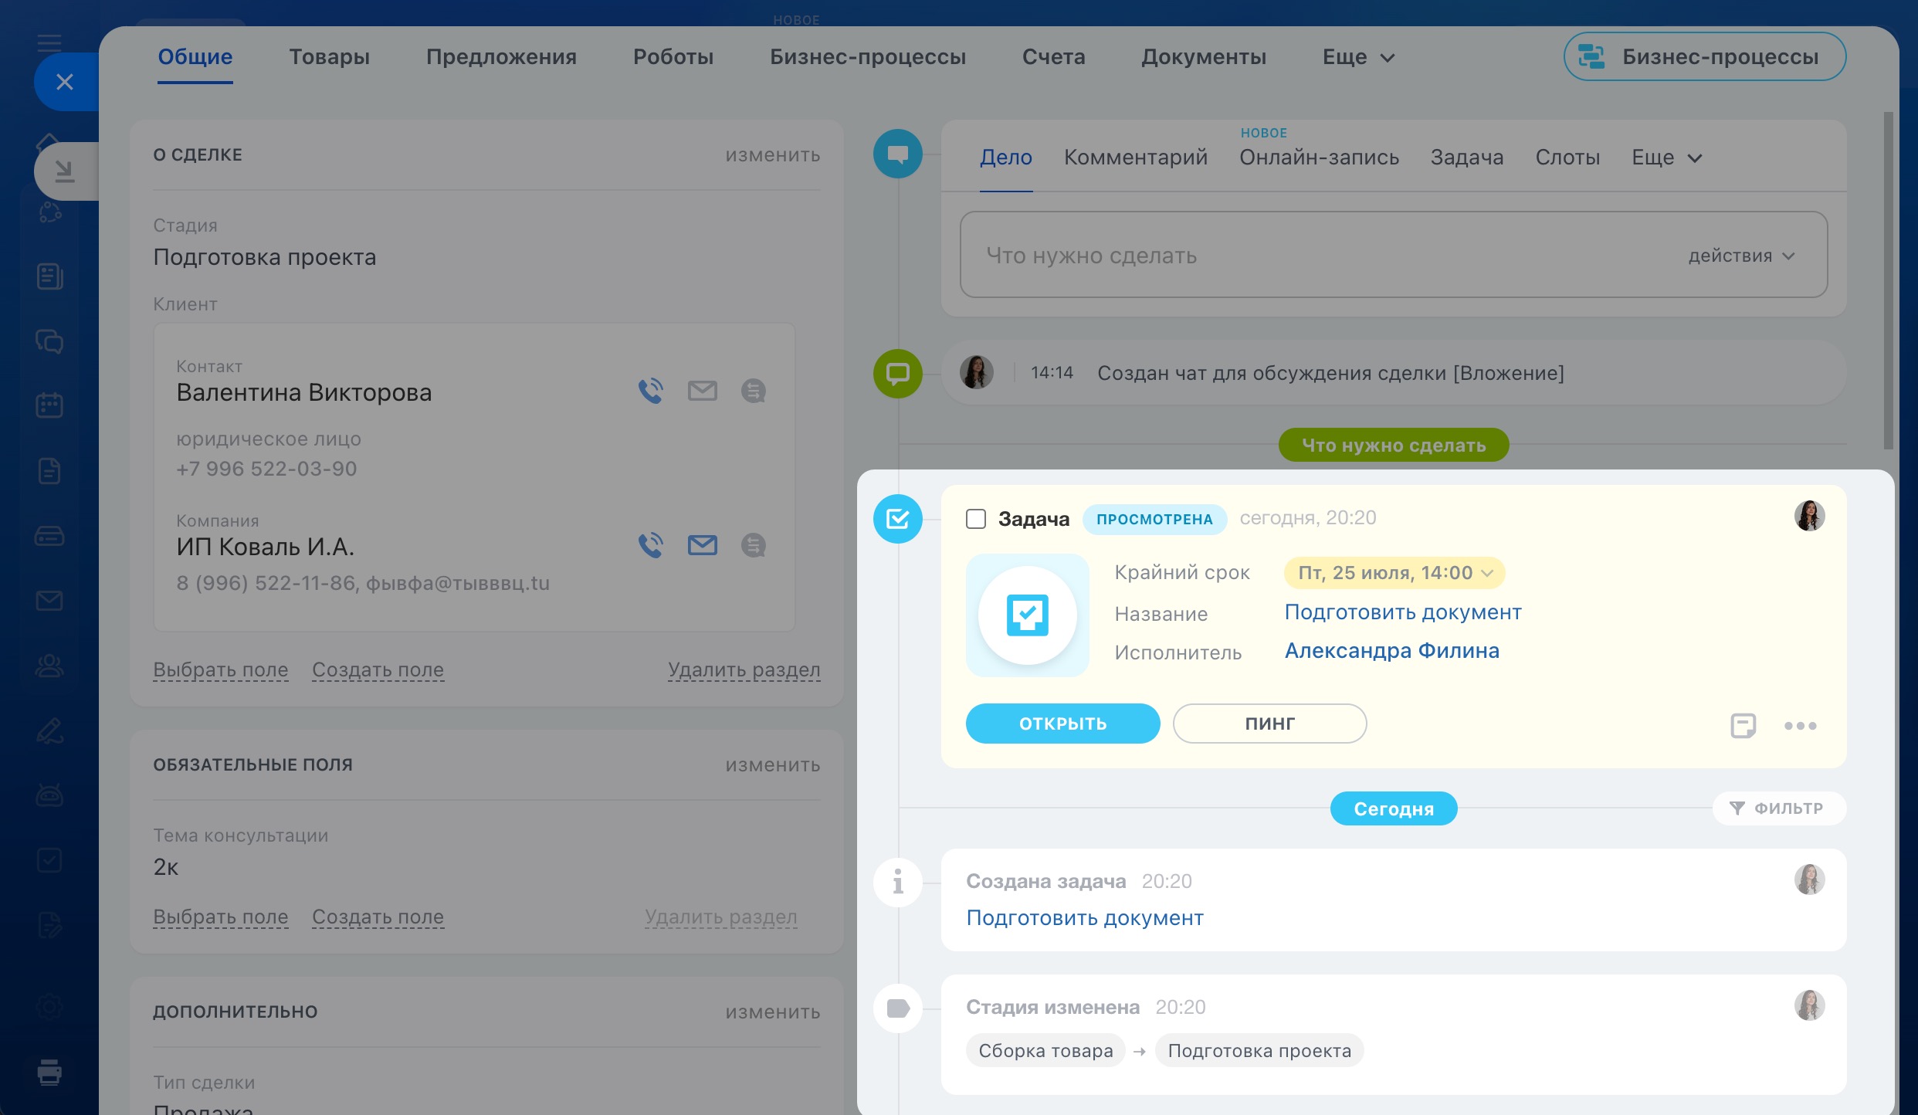Open chat with Валентина Викторова
Screen dimensions: 1918x1115
pyautogui.click(x=753, y=391)
